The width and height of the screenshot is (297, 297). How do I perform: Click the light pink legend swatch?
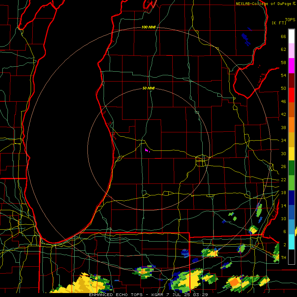point(291,51)
